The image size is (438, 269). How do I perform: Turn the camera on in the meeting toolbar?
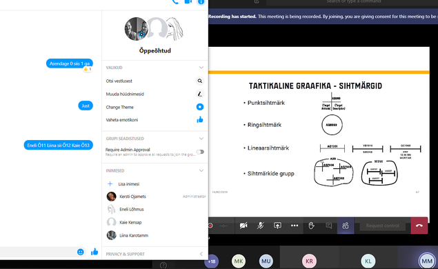point(243,226)
